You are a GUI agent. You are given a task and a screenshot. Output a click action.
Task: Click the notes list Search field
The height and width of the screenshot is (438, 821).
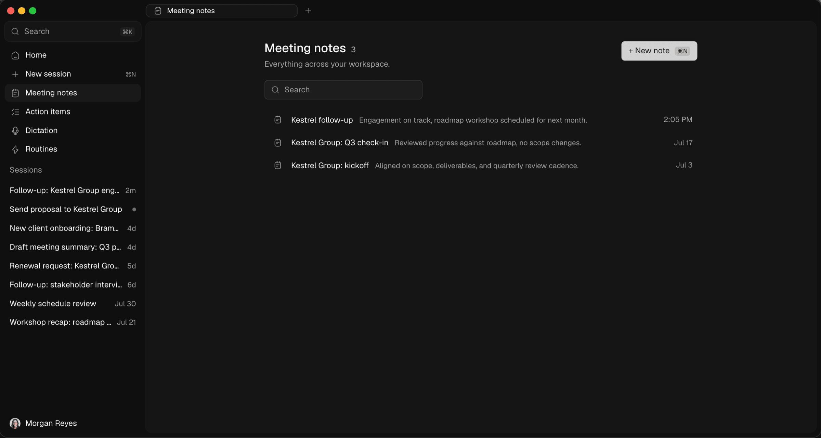coord(343,90)
